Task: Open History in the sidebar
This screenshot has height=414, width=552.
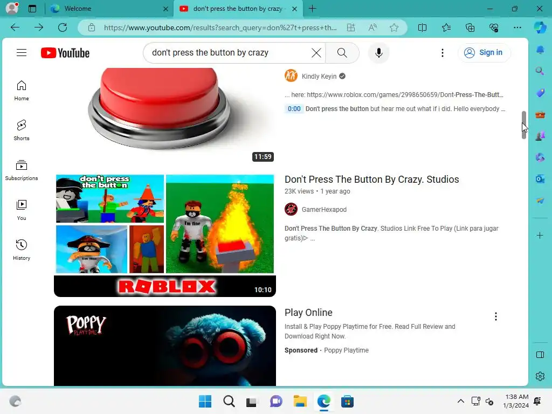Action: click(x=22, y=250)
